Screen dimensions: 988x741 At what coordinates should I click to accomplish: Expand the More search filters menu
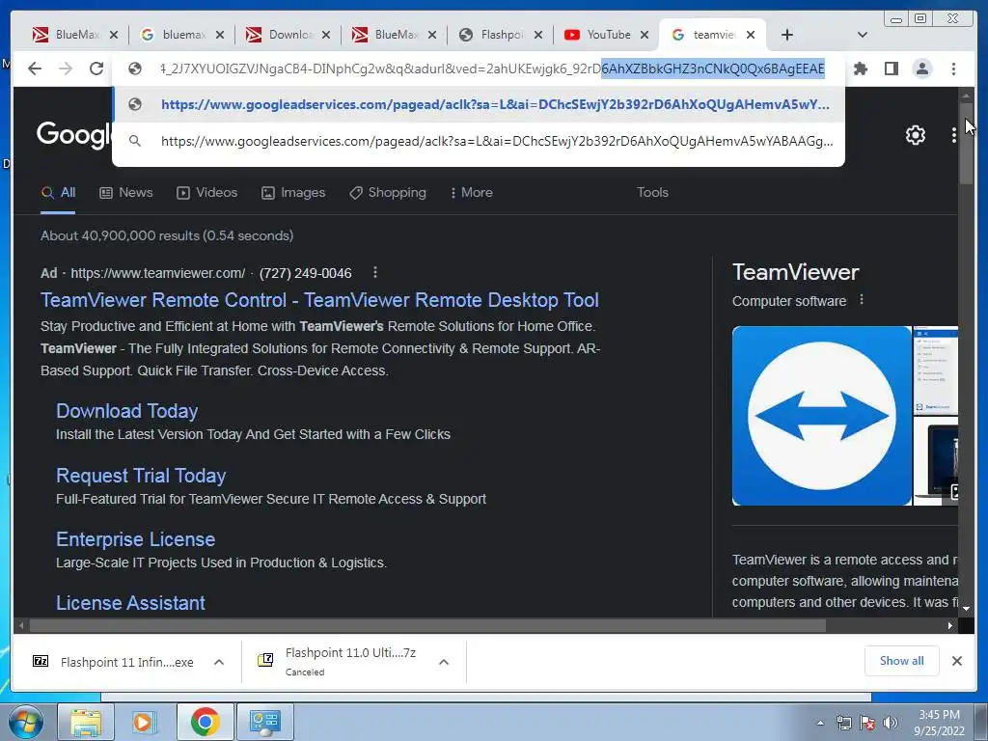pos(471,193)
